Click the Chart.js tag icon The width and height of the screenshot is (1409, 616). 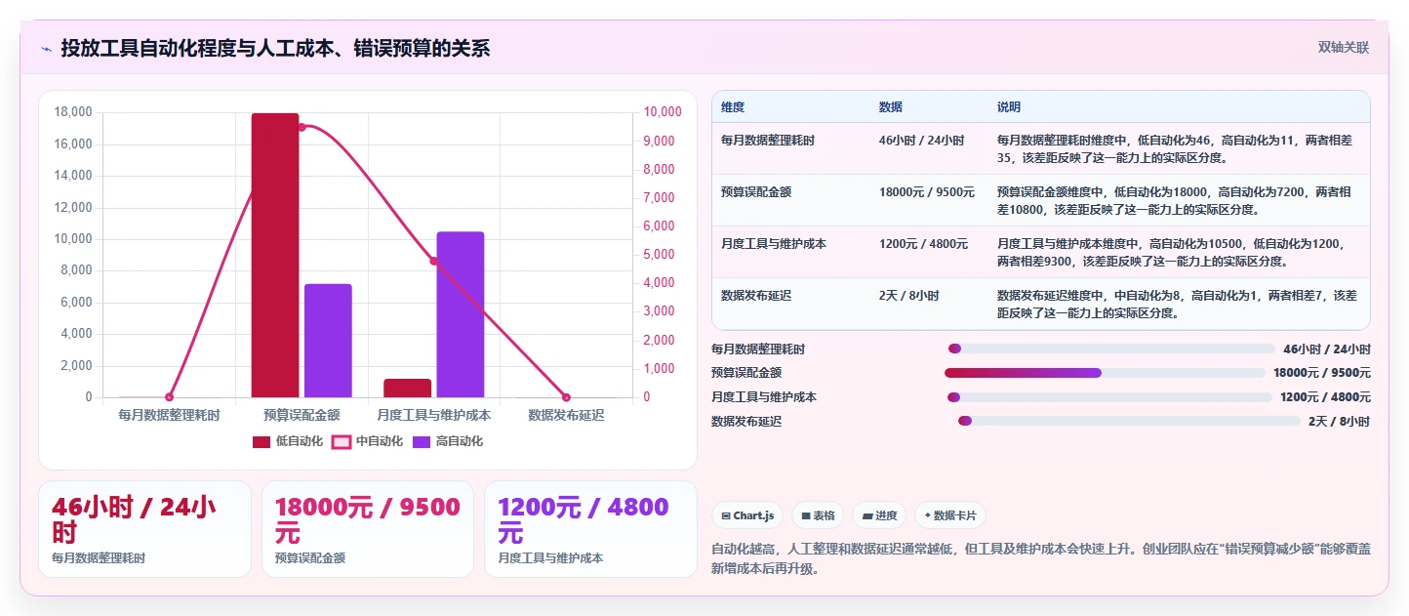tap(726, 515)
